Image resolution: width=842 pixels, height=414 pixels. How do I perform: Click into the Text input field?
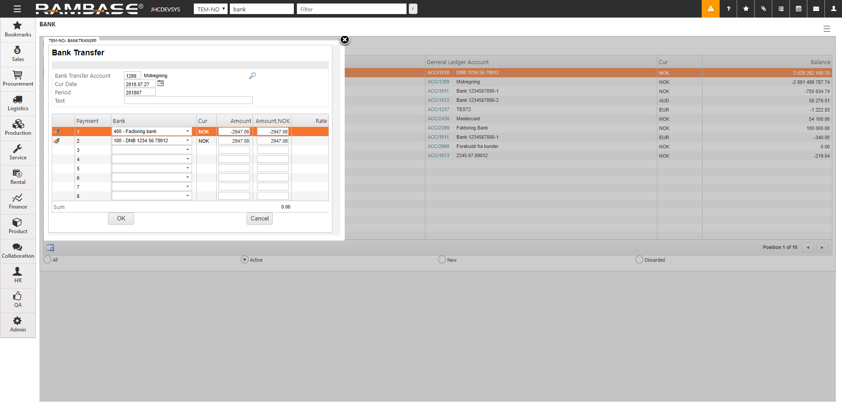coord(188,101)
